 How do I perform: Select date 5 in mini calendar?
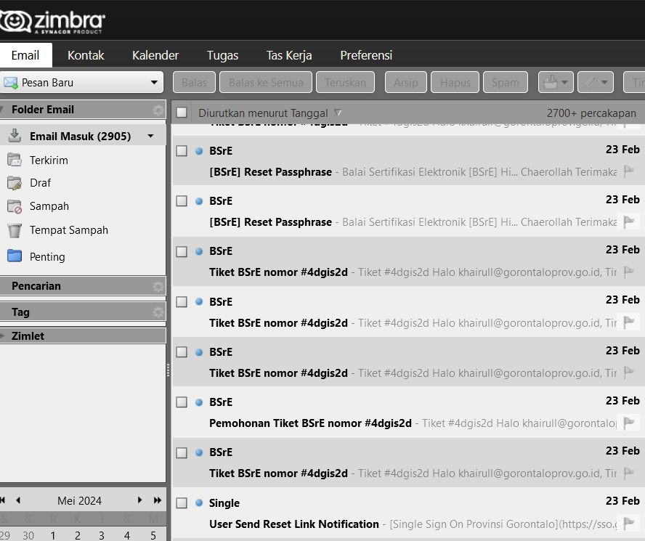point(153,535)
